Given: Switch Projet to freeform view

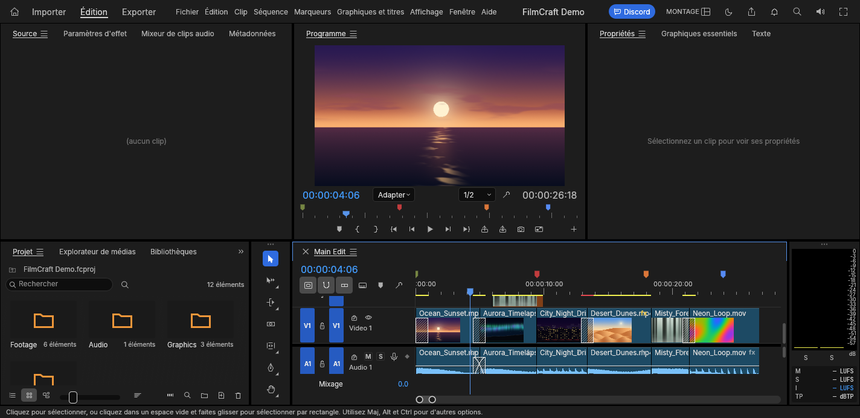Looking at the screenshot, I should (x=46, y=396).
